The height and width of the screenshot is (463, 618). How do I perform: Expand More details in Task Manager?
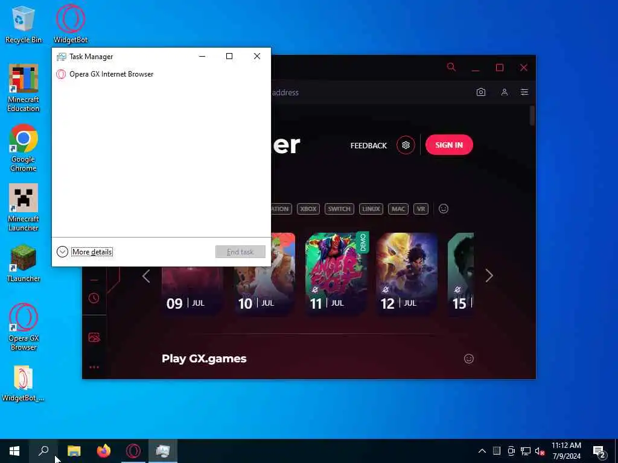84,251
